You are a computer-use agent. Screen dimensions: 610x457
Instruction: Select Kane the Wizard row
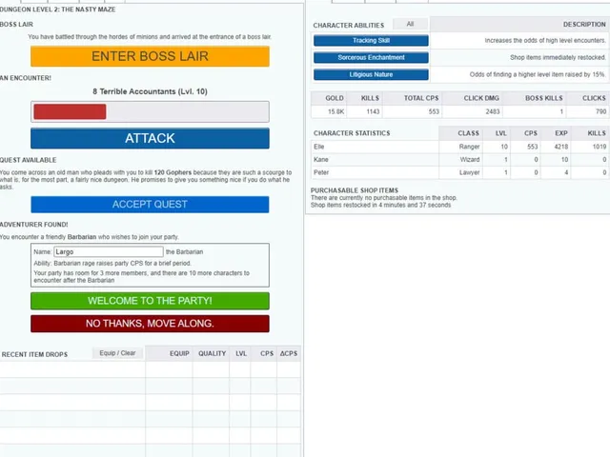click(460, 159)
